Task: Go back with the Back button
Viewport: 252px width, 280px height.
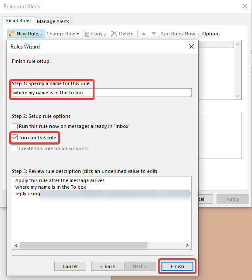Action: coord(107,266)
